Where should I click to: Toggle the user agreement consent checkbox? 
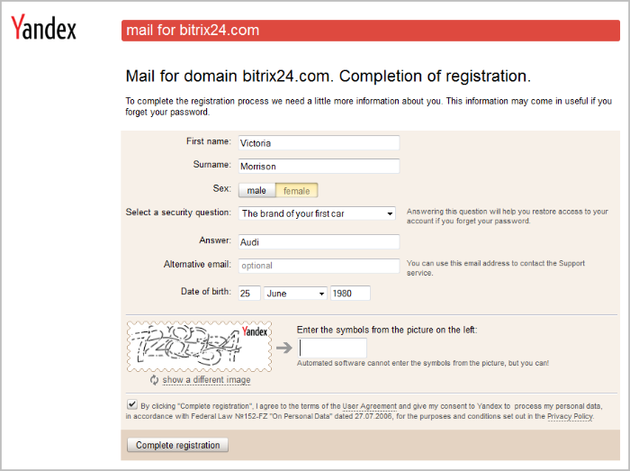[133, 406]
